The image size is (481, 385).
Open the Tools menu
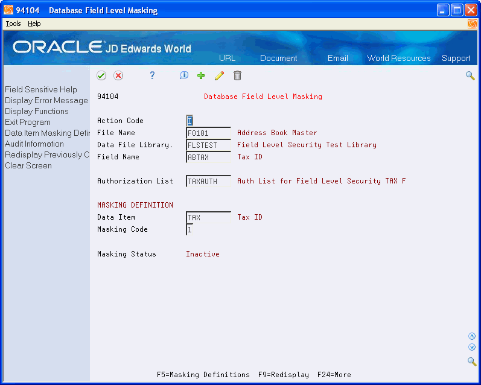click(13, 24)
